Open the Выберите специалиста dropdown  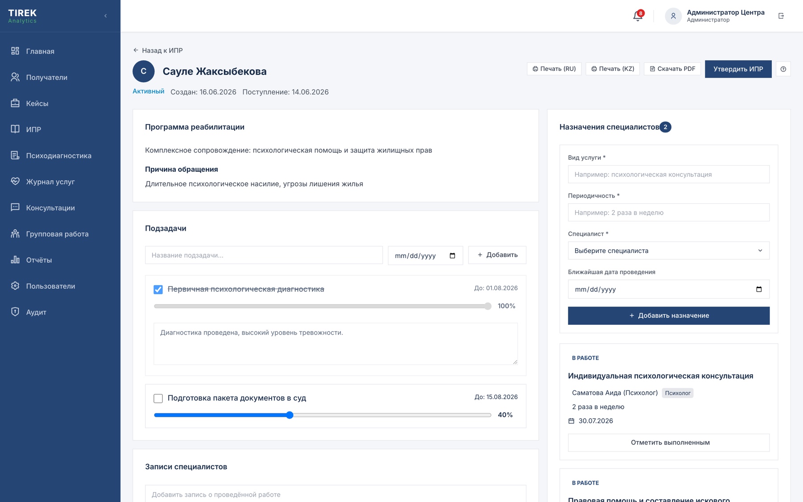point(668,251)
